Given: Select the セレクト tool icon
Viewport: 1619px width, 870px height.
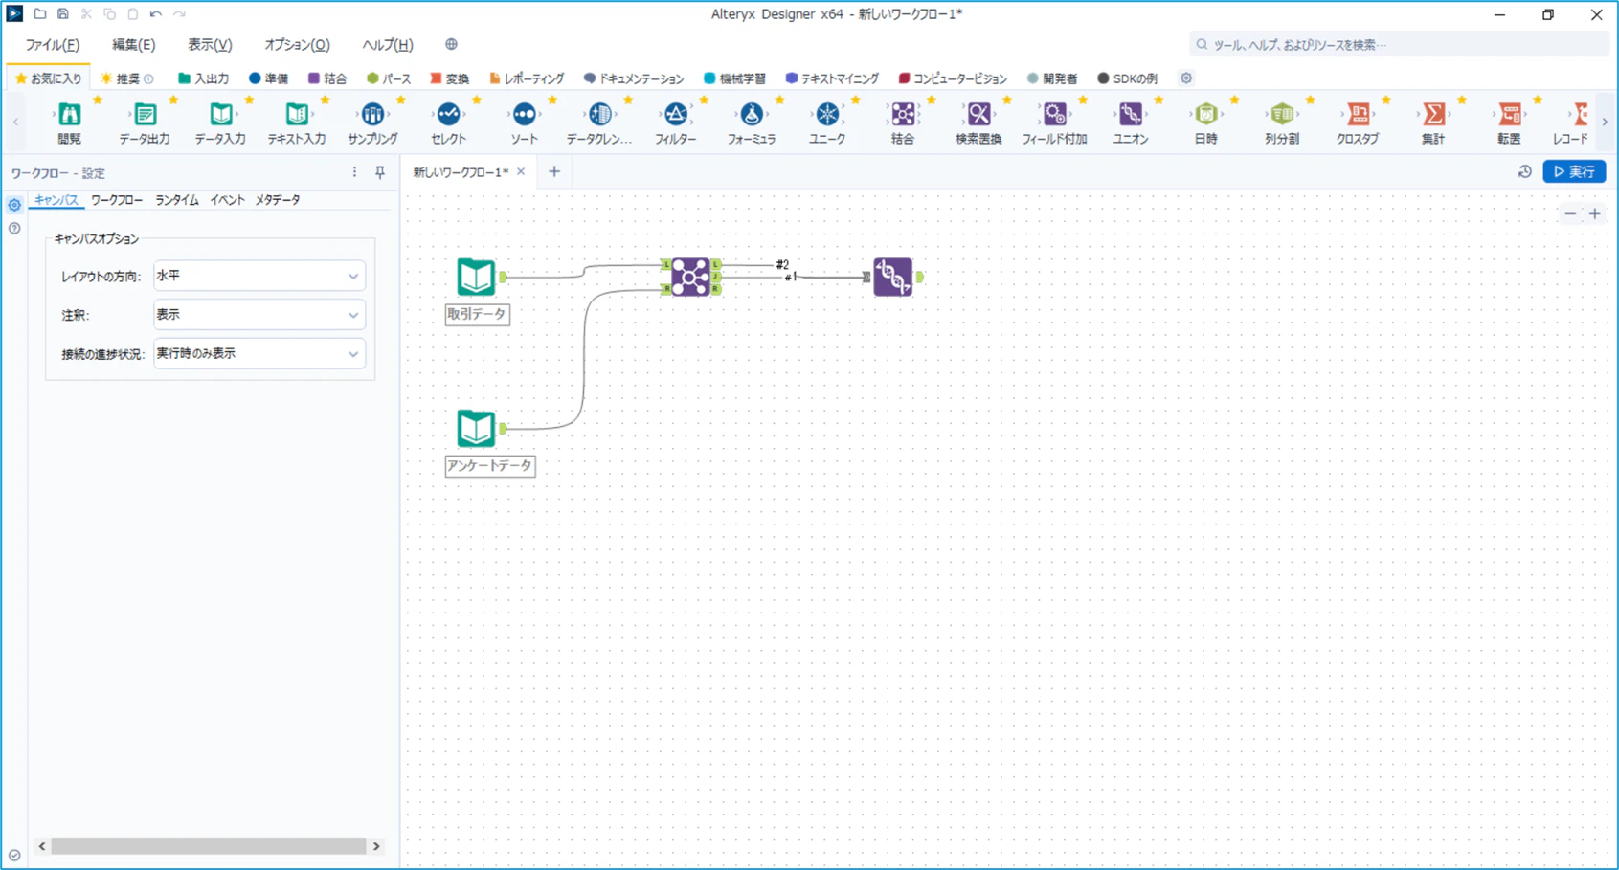Looking at the screenshot, I should tap(448, 115).
